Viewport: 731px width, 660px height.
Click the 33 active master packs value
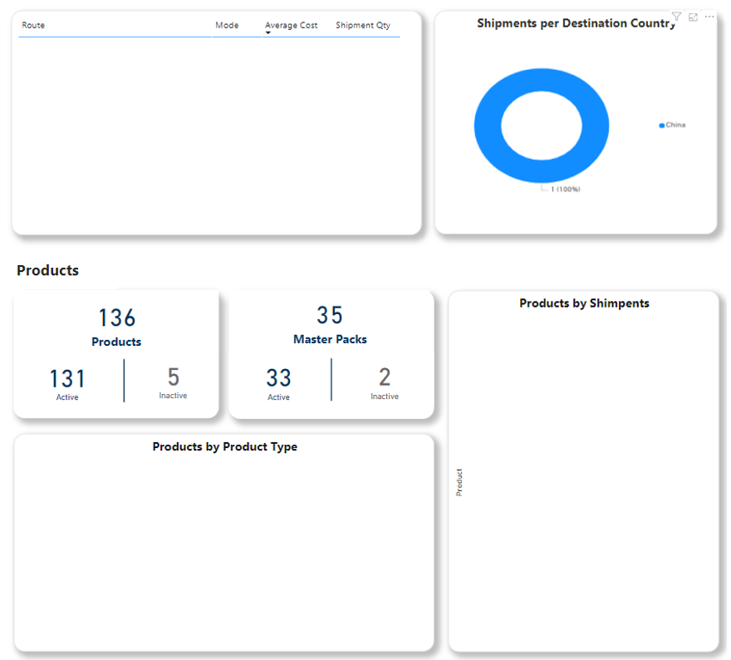278,378
